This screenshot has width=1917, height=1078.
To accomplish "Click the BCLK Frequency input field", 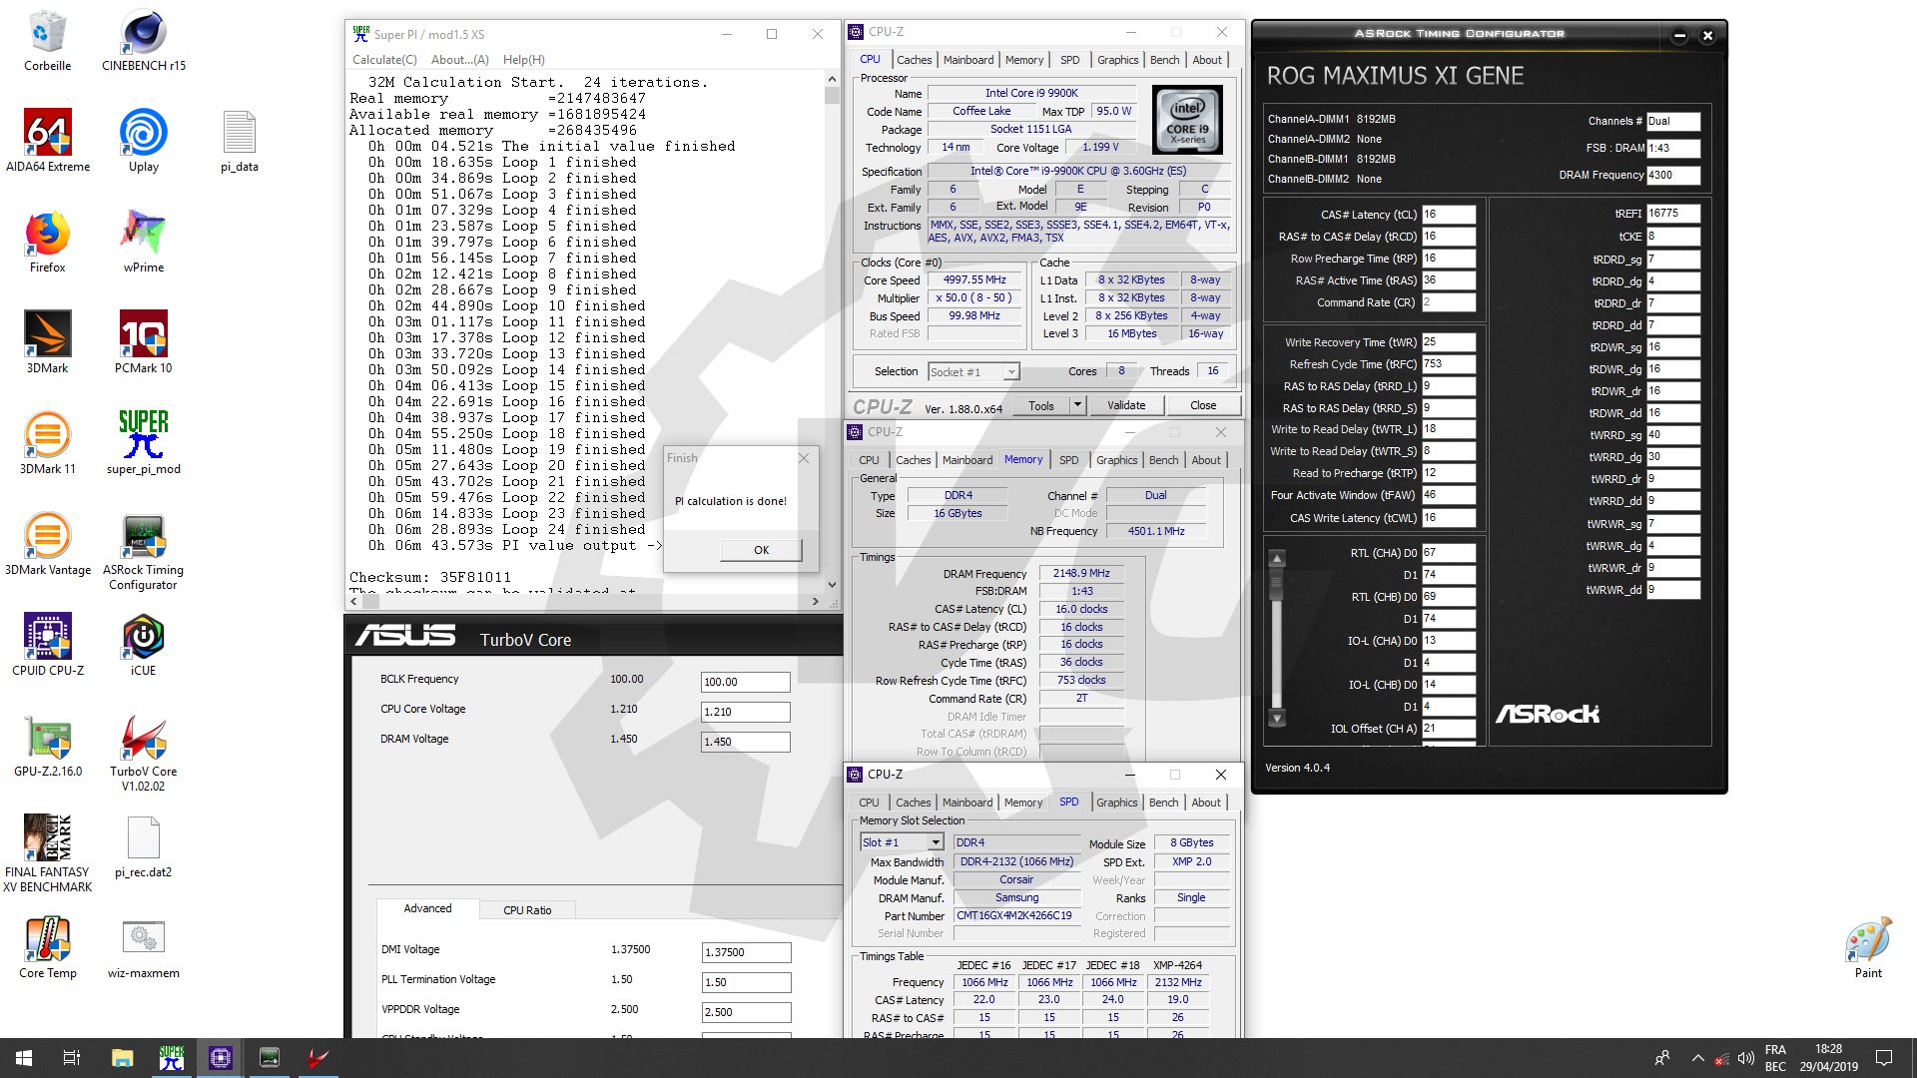I will click(x=745, y=682).
